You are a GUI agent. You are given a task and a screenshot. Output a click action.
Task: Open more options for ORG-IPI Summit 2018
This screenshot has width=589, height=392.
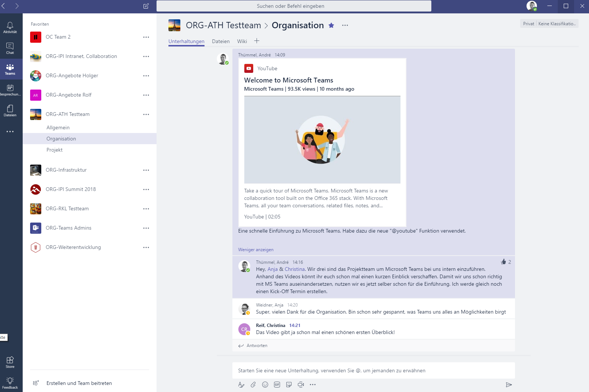point(146,189)
